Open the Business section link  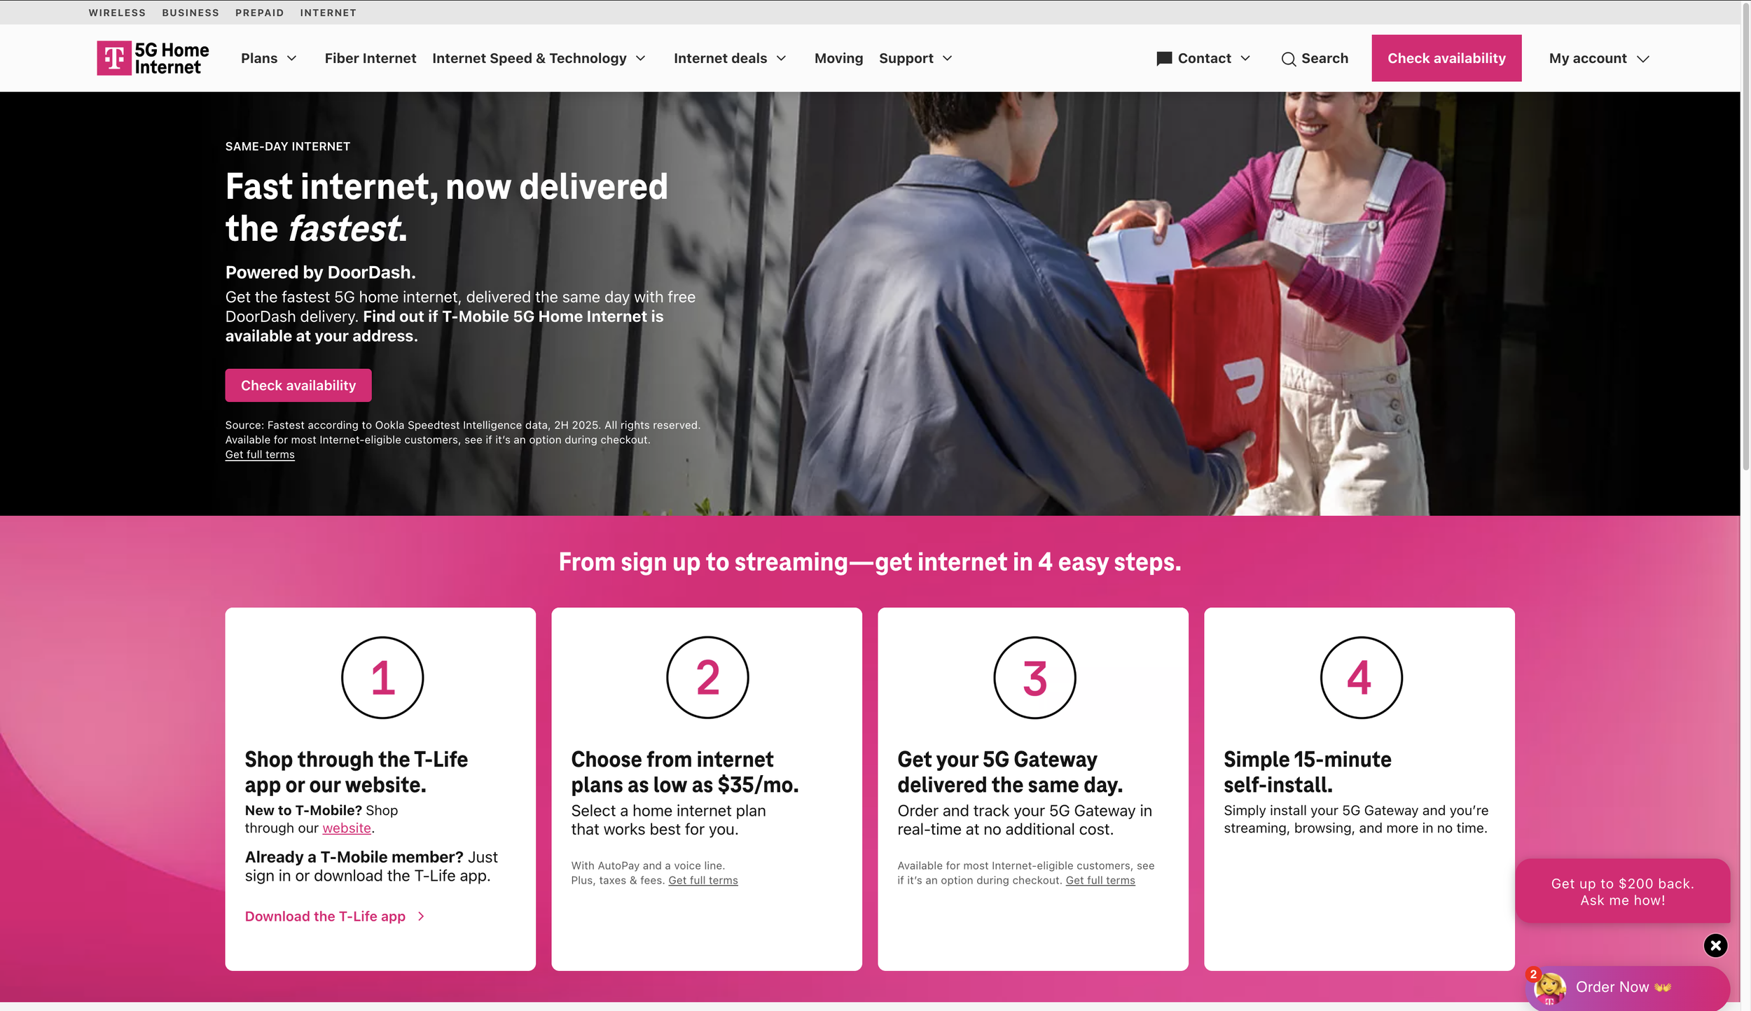[191, 13]
